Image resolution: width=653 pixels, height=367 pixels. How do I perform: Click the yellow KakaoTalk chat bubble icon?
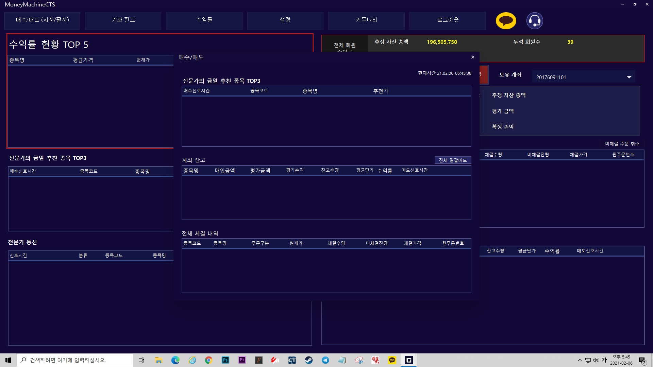pos(506,21)
